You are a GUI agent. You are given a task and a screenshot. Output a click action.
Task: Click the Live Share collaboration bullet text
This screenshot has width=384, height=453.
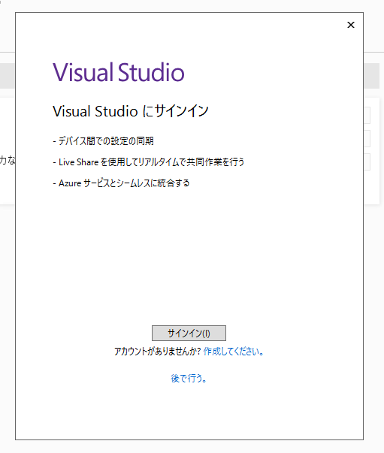click(149, 162)
